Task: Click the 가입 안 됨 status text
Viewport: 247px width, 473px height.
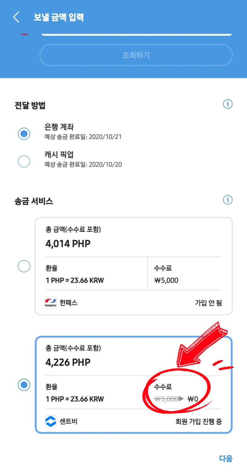Action: (x=208, y=303)
